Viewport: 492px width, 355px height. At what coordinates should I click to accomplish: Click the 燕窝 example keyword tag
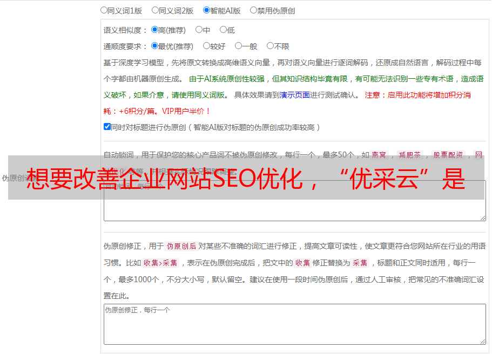379,155
